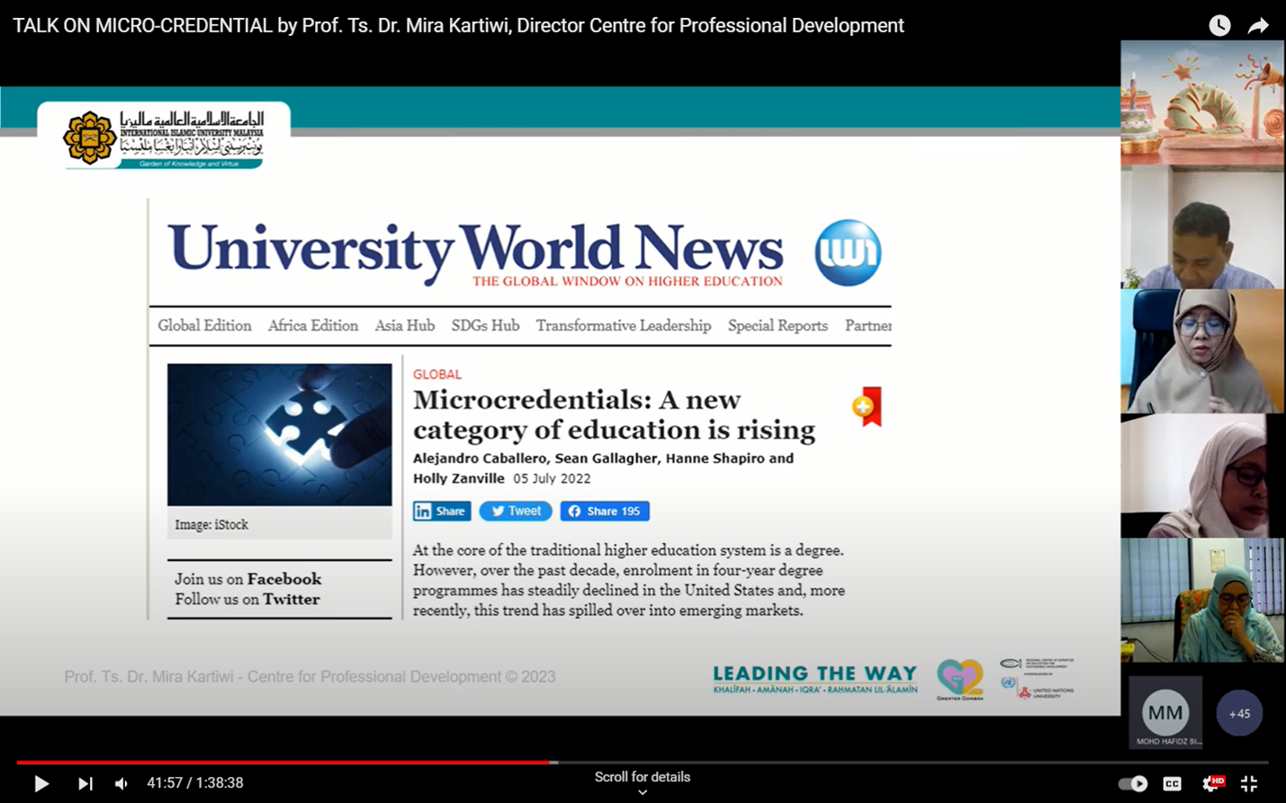Click the red bookmark plus icon
The height and width of the screenshot is (803, 1286).
(x=868, y=407)
